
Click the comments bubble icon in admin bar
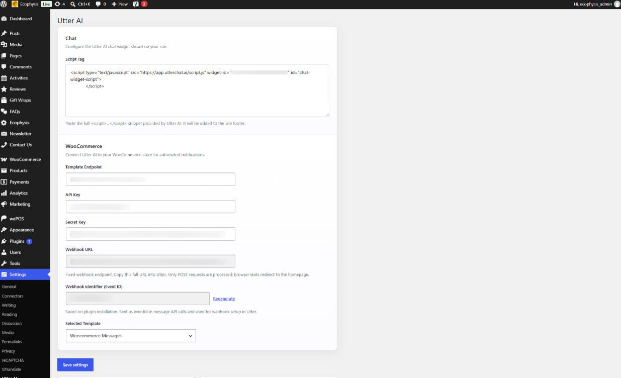[x=98, y=4]
